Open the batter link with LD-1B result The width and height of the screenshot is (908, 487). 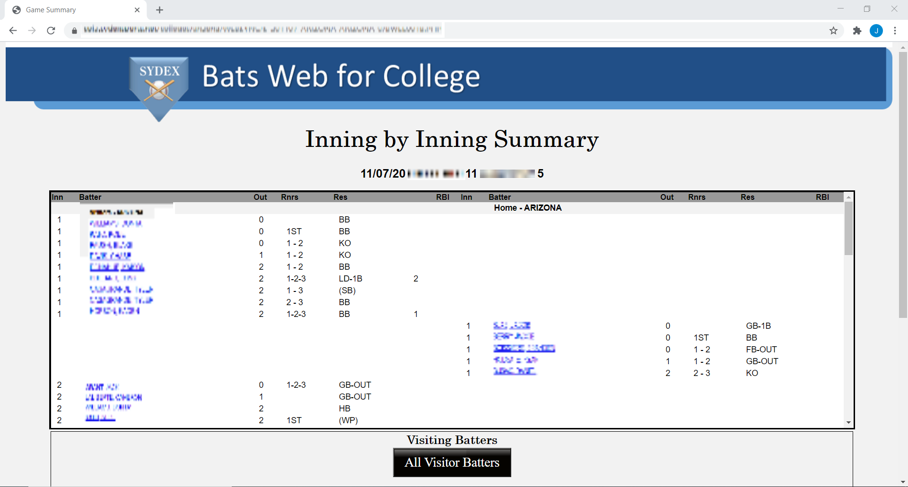pyautogui.click(x=112, y=279)
